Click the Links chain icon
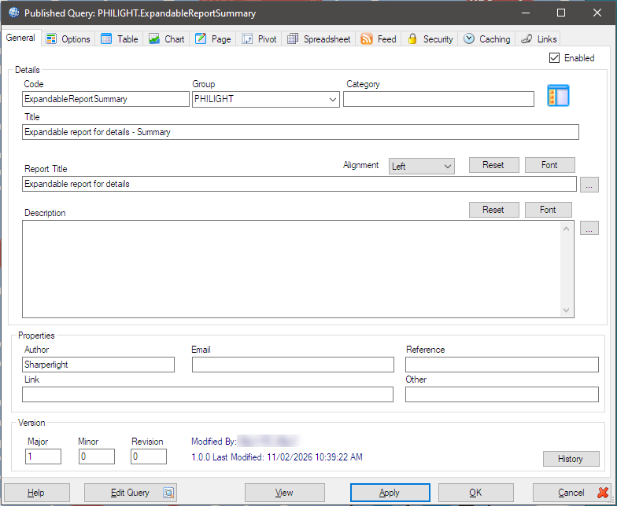 click(x=526, y=39)
